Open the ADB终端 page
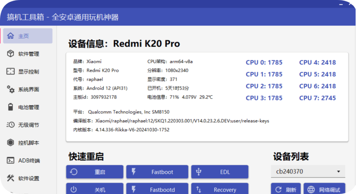Image resolution: width=358 pixels, height=194 pixels. click(28, 160)
